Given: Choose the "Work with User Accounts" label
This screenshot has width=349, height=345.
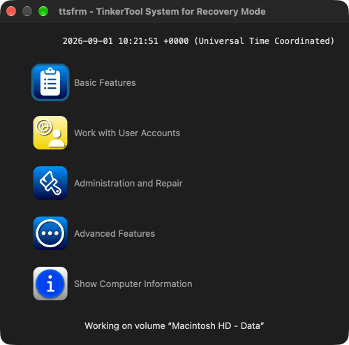Looking at the screenshot, I should (127, 133).
